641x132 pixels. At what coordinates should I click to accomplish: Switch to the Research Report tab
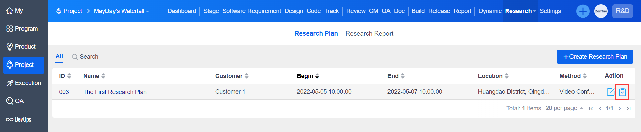(369, 34)
